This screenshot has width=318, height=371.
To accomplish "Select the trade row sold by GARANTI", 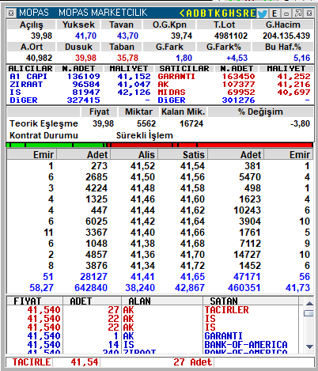I will [x=153, y=336].
